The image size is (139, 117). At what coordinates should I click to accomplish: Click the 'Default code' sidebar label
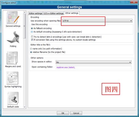(x=13, y=107)
